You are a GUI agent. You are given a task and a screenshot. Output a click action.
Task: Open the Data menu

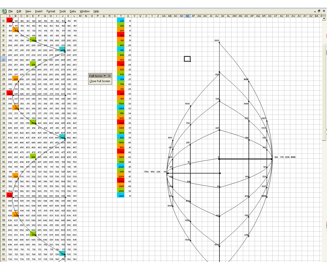(73, 11)
